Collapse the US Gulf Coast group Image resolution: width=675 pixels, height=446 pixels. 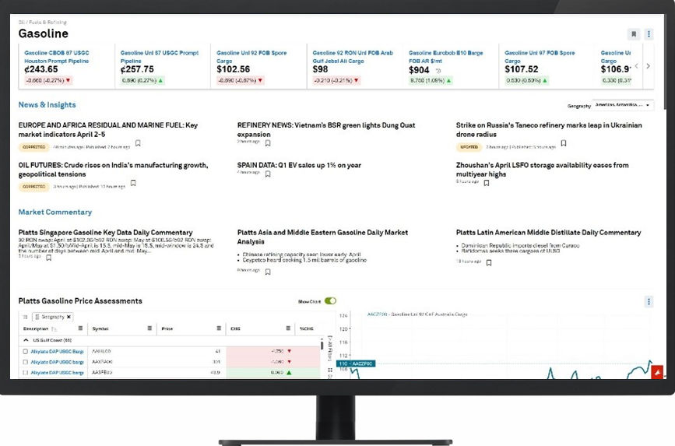[x=26, y=340]
